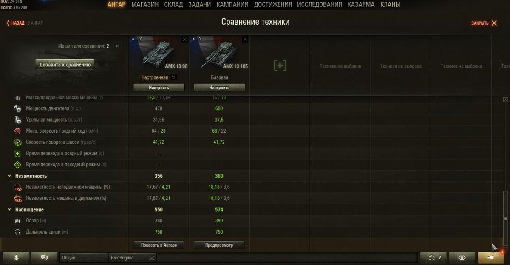Close the HardBrigand chat tab
Image resolution: width=510 pixels, height=265 pixels.
(x=152, y=258)
